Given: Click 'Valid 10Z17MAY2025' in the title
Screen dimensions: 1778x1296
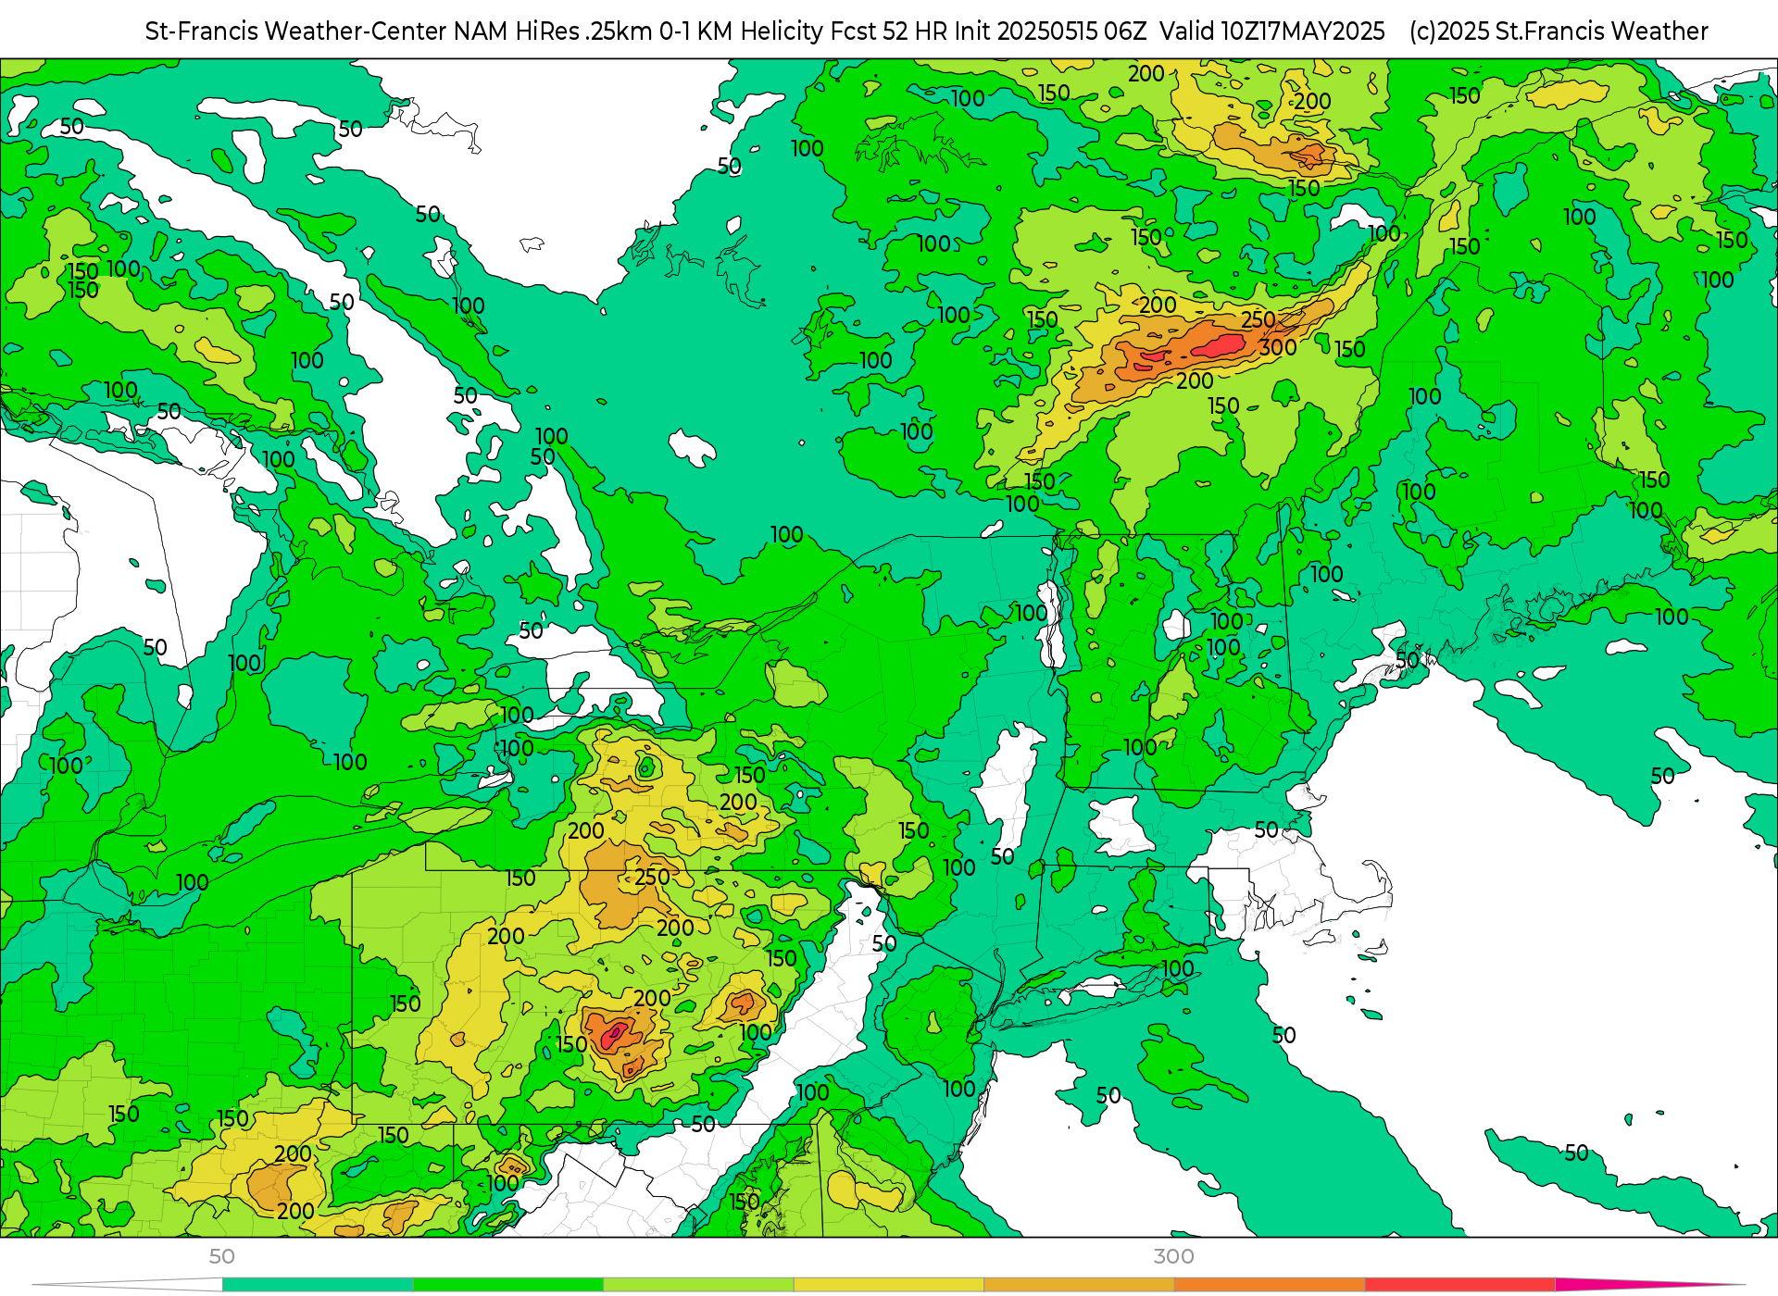Looking at the screenshot, I should coord(1272,31).
